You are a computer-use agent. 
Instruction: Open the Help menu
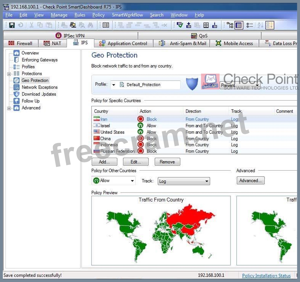click(x=199, y=15)
